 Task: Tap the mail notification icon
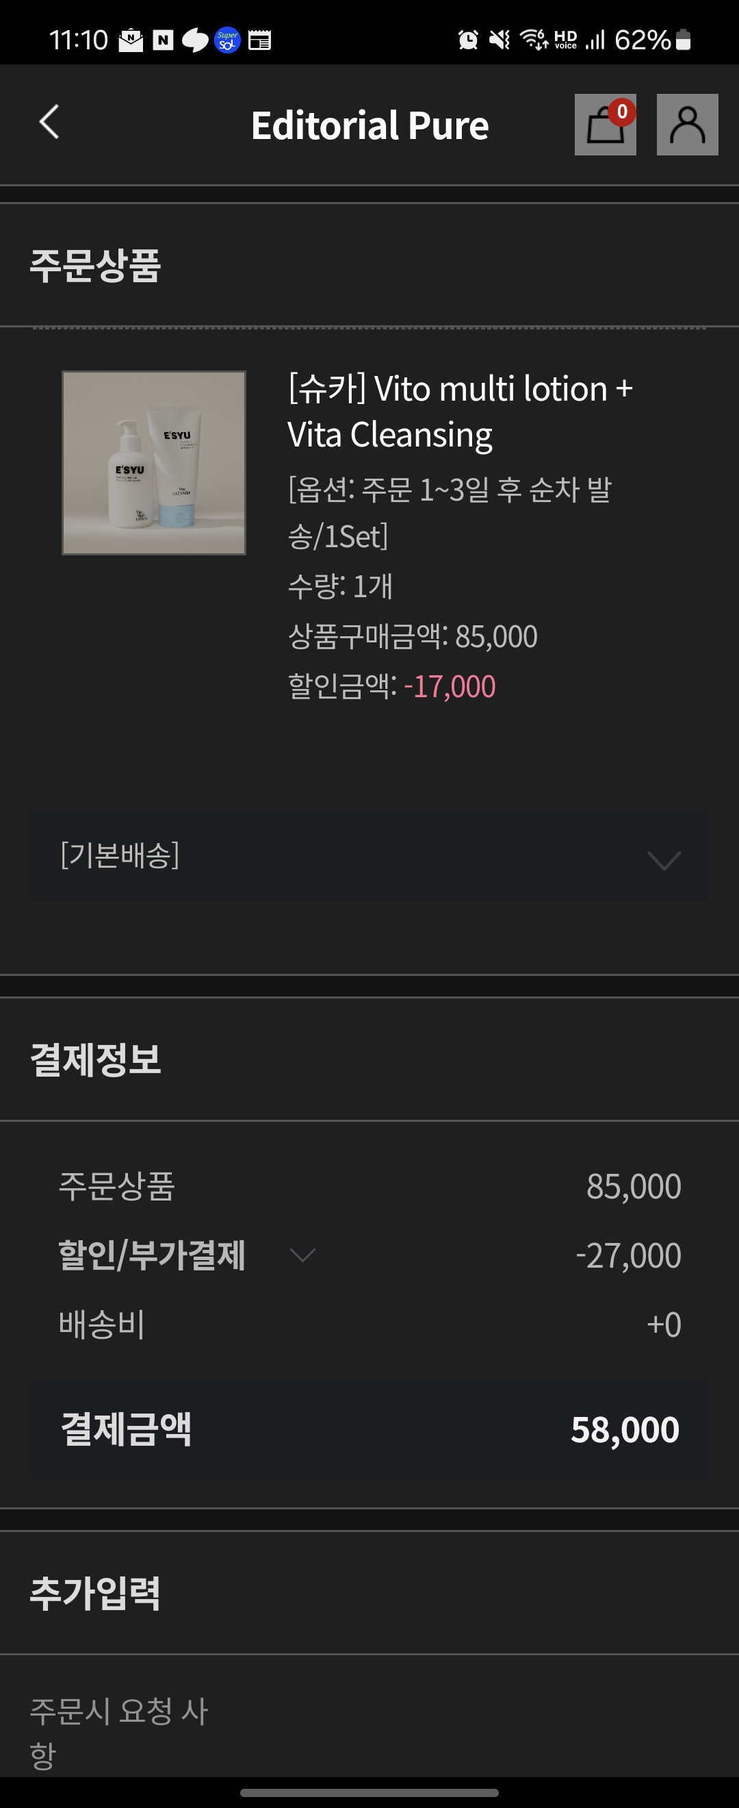[x=131, y=40]
